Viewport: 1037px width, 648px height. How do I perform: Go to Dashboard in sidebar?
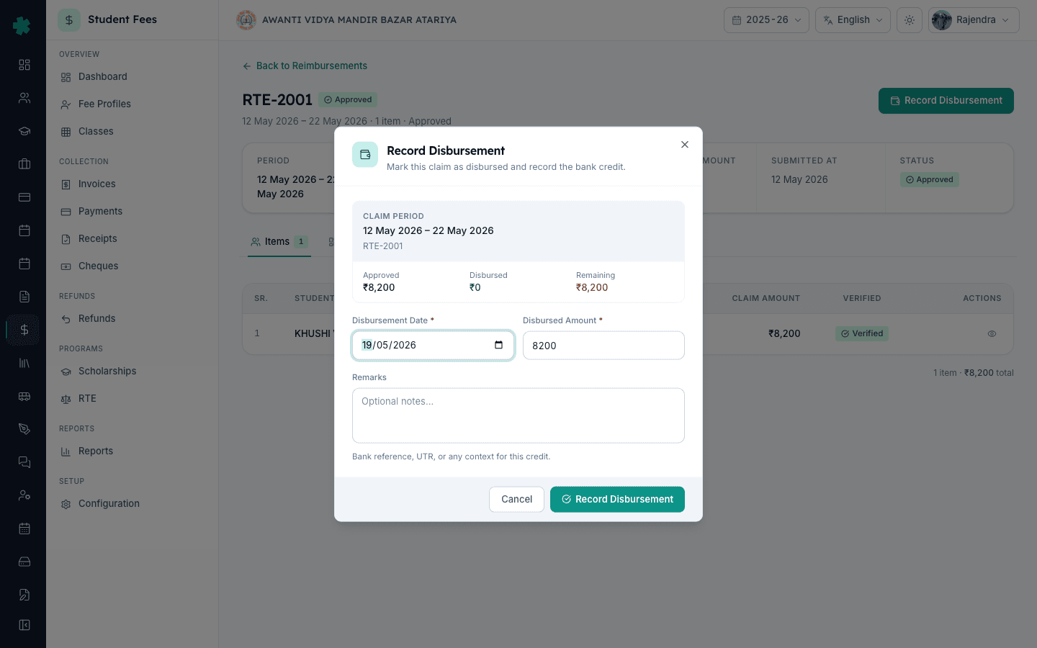132,77
